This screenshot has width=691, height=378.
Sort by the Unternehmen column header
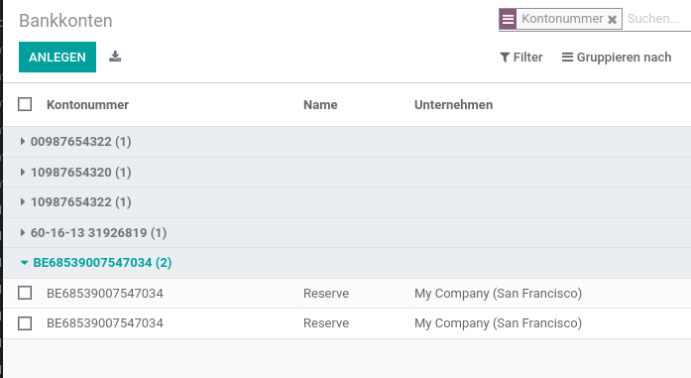pyautogui.click(x=453, y=105)
